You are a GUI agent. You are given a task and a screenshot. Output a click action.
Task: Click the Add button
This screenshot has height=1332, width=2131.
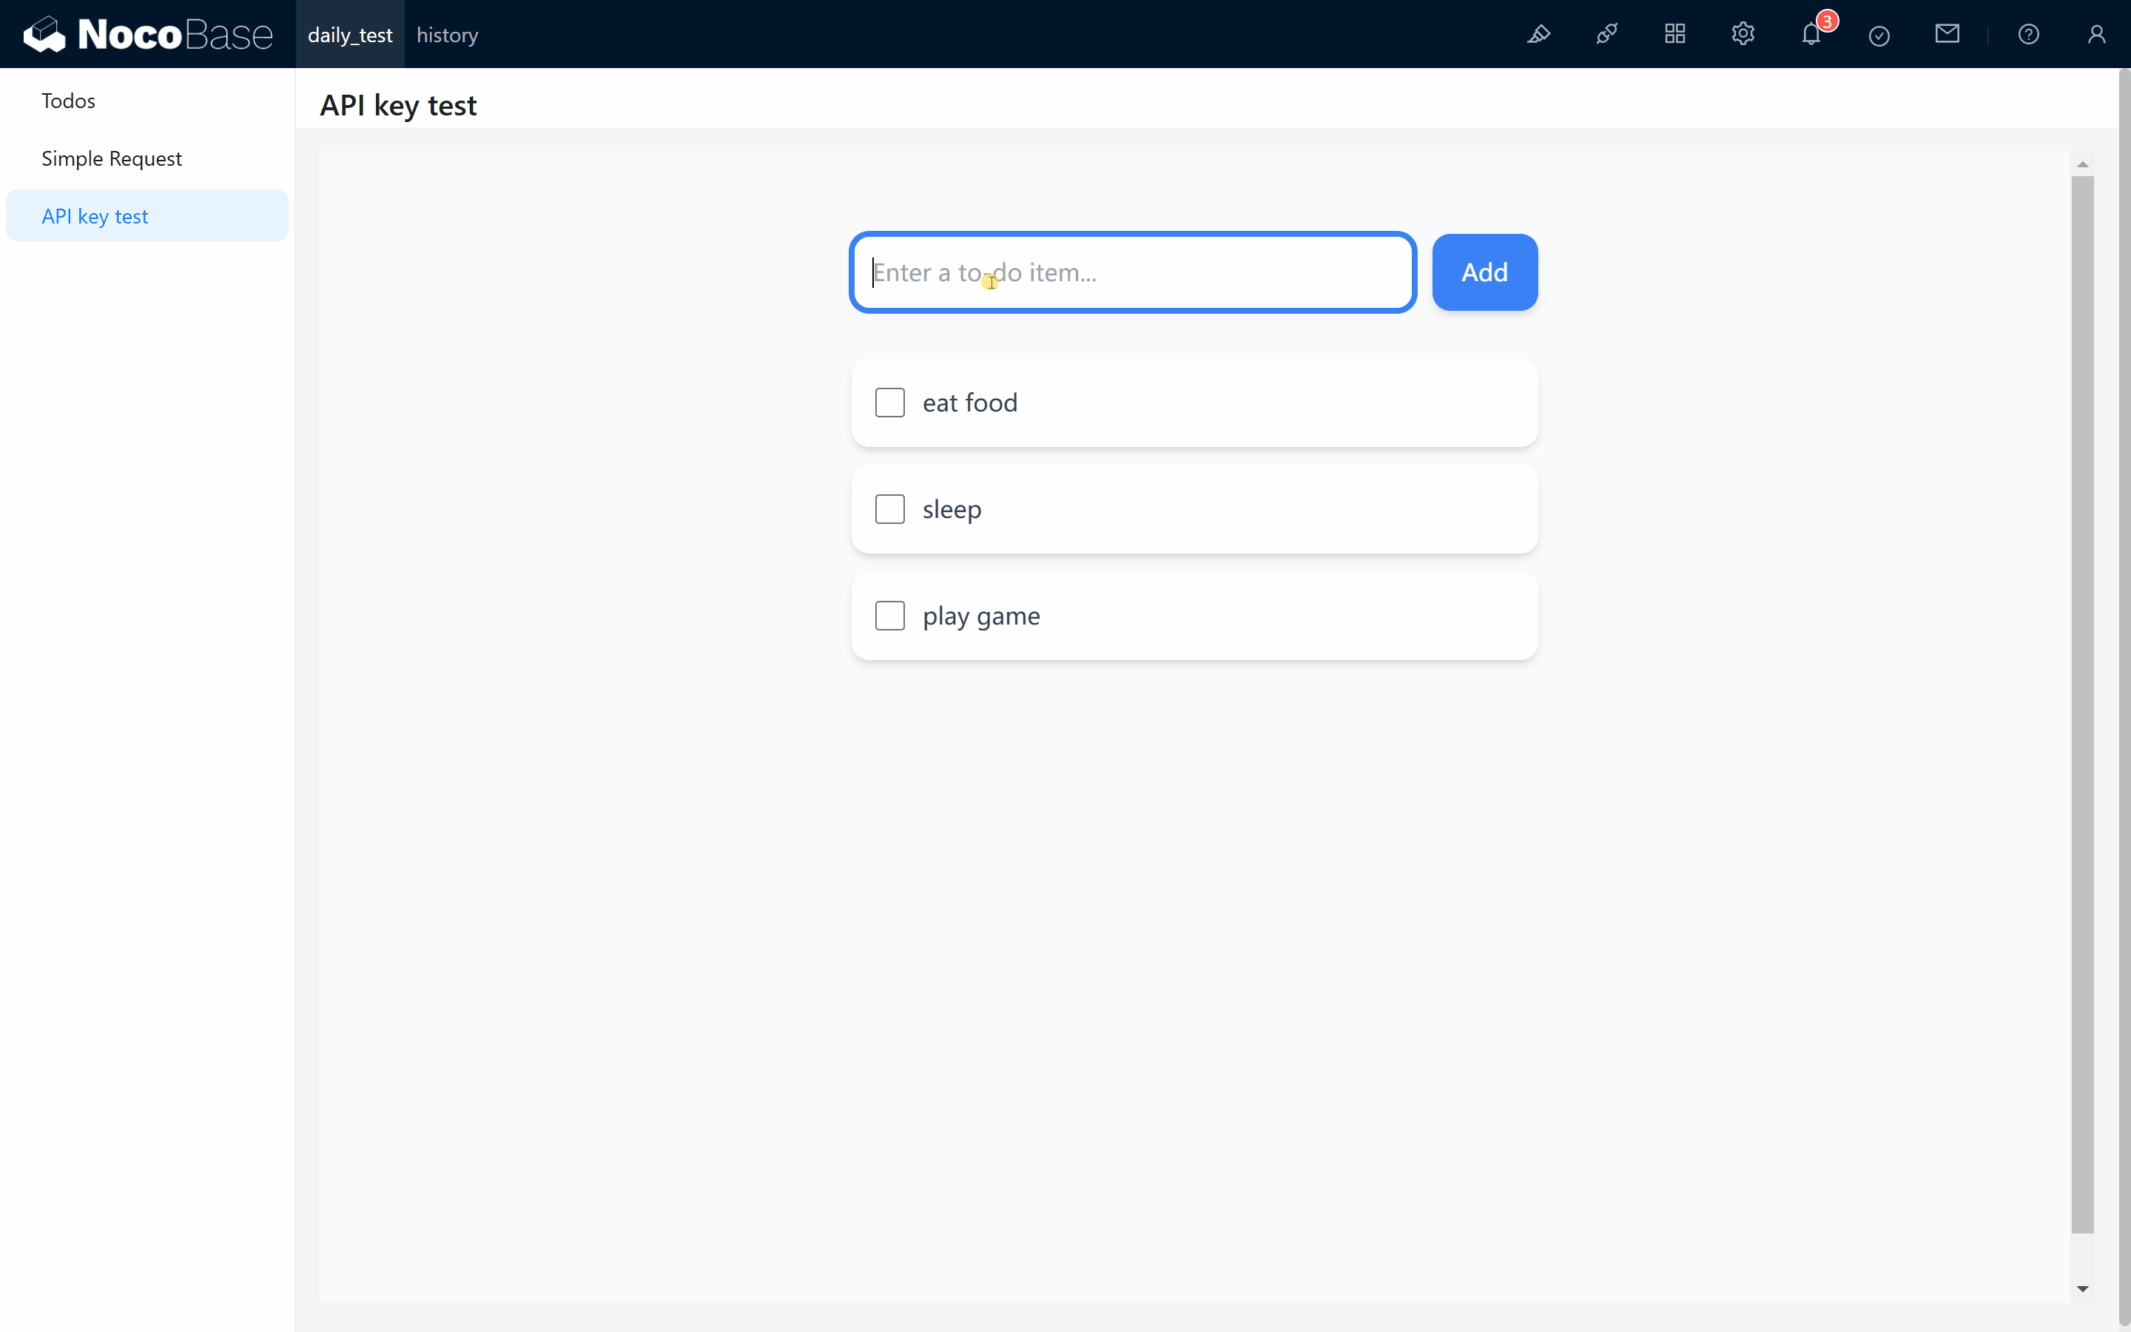[1484, 272]
